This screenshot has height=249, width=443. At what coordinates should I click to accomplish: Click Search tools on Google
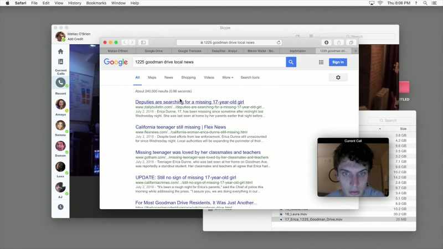pyautogui.click(x=250, y=77)
